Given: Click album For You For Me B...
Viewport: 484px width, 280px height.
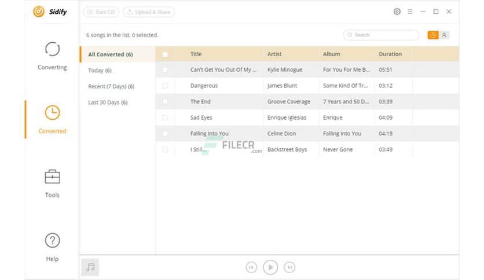Looking at the screenshot, I should click(346, 69).
